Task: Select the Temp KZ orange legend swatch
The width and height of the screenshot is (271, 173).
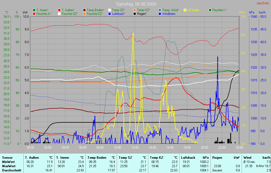Action: [134, 10]
